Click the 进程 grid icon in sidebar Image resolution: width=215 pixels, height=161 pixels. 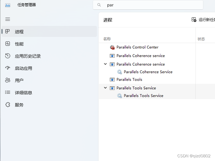7,31
